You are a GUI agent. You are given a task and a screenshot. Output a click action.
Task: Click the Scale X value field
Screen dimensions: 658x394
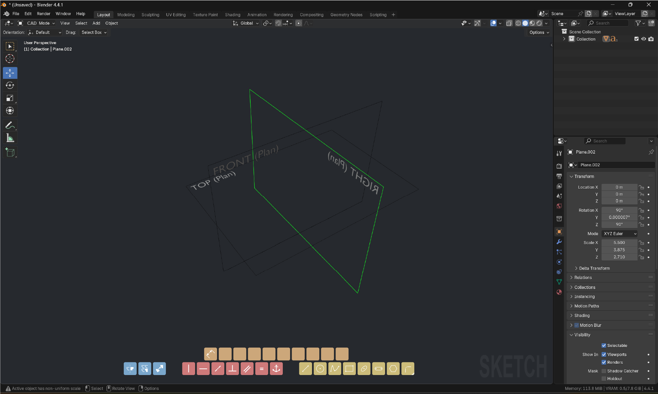click(619, 243)
